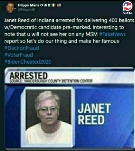Open the #FakeNews hashtag
This screenshot has height=151, width=135.
(x=112, y=34)
